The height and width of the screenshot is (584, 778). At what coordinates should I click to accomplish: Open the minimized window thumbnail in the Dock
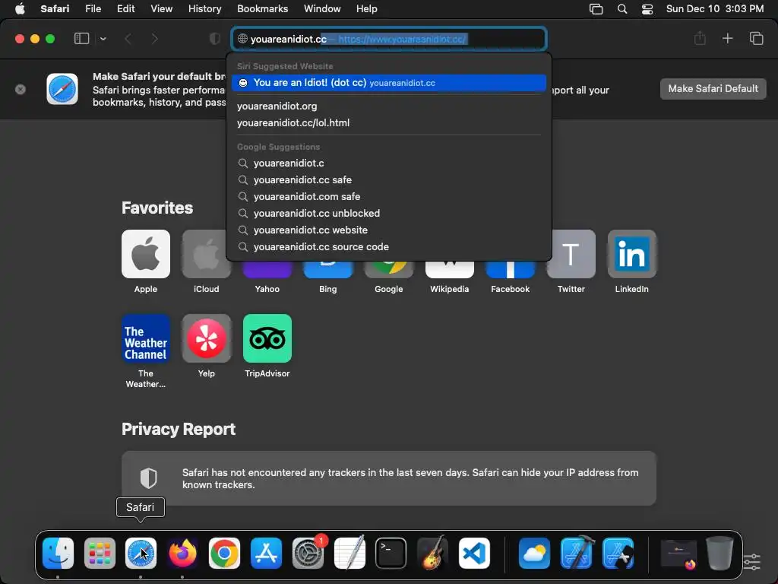pyautogui.click(x=678, y=554)
